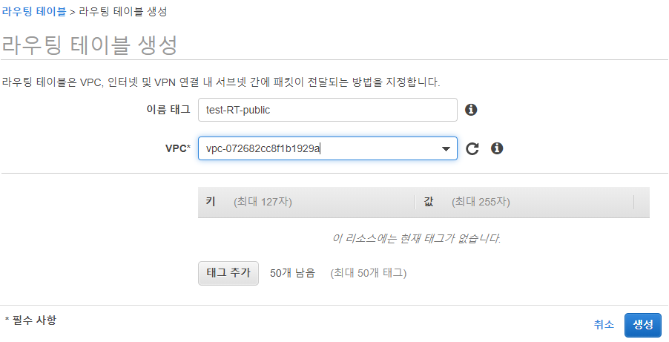Click the 라우팅 테이블 생성 page heading
669x342 pixels.
[89, 45]
